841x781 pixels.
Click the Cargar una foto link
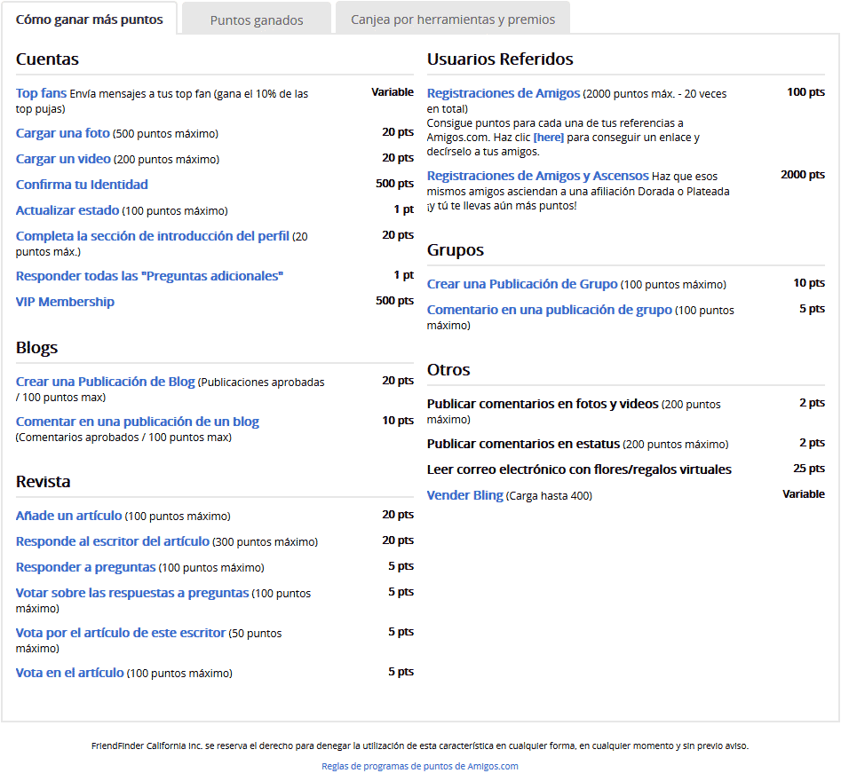63,133
